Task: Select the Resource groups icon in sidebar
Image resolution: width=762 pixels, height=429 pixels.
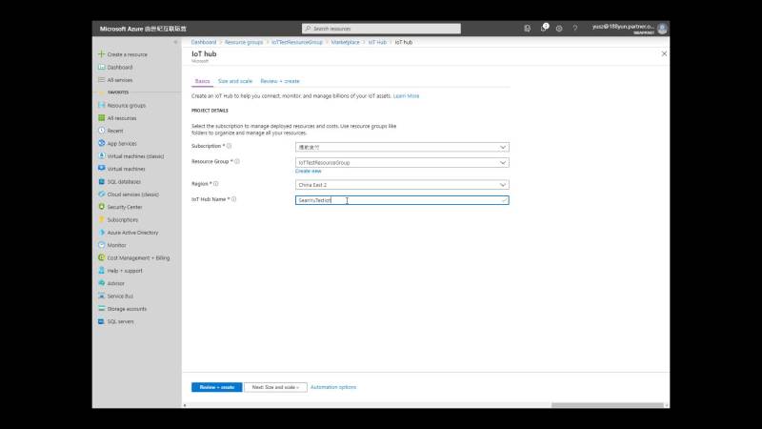Action: pos(101,105)
